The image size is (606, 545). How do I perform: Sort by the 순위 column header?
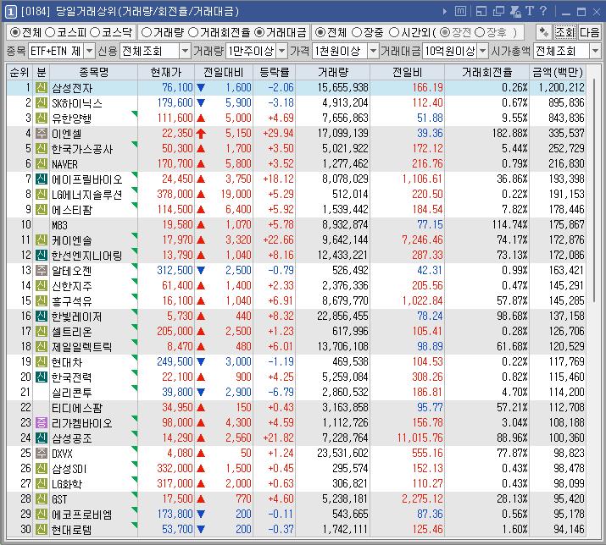19,72
